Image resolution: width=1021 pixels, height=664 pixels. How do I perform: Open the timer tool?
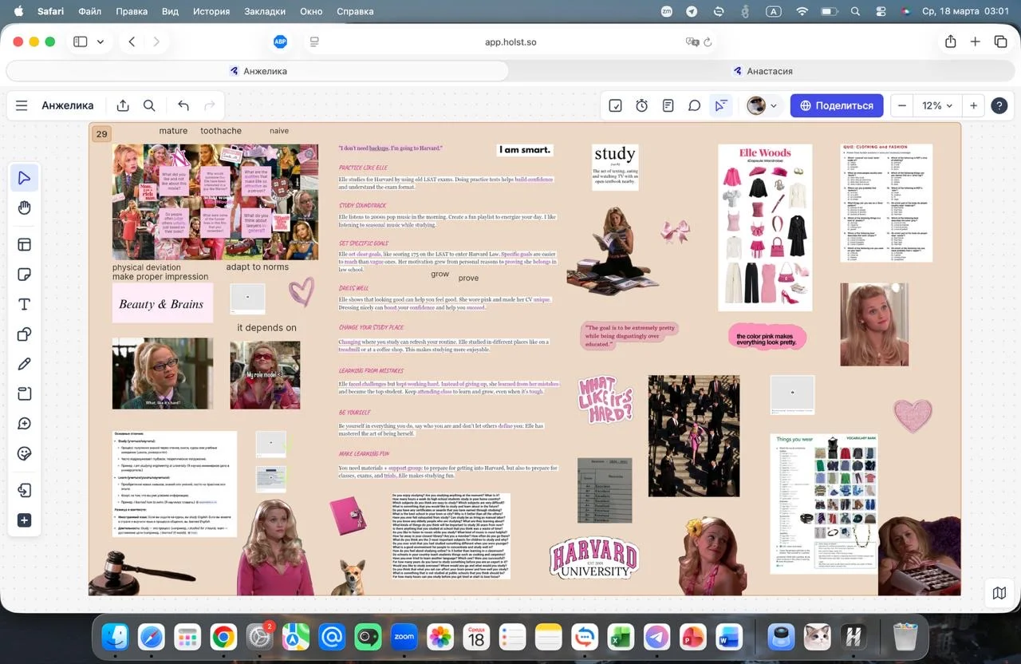(641, 105)
